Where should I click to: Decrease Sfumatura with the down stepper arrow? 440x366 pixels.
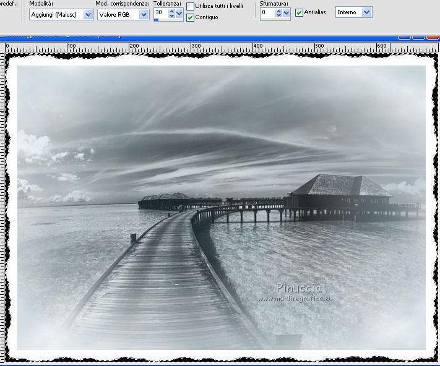278,15
